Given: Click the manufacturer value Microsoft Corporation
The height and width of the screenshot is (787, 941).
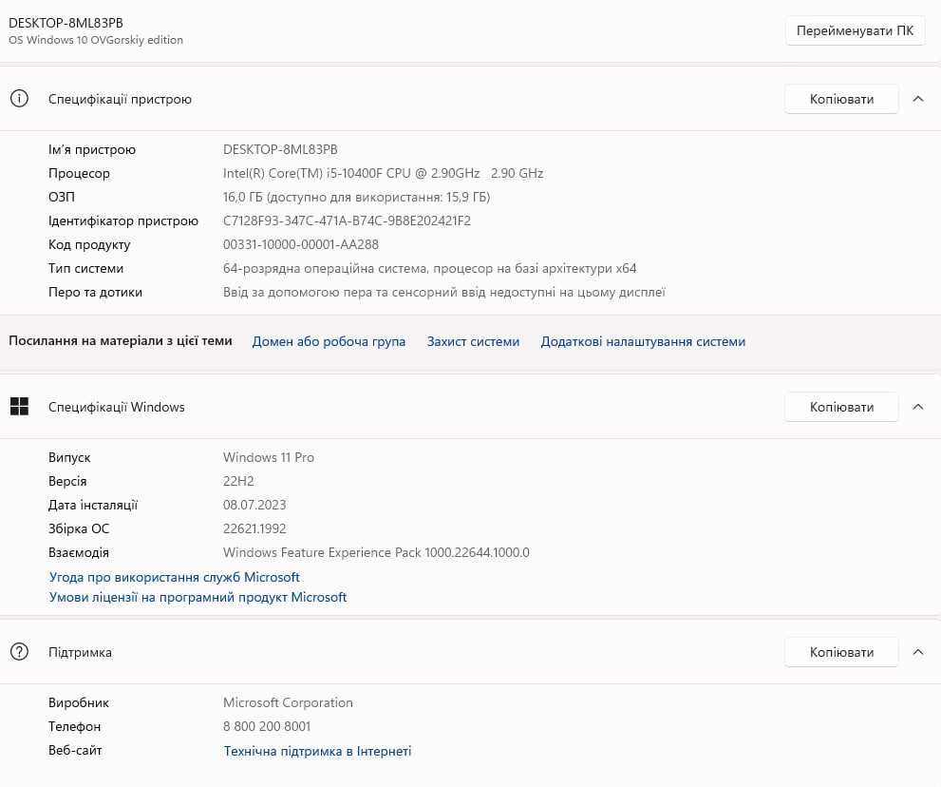Looking at the screenshot, I should click(288, 702).
